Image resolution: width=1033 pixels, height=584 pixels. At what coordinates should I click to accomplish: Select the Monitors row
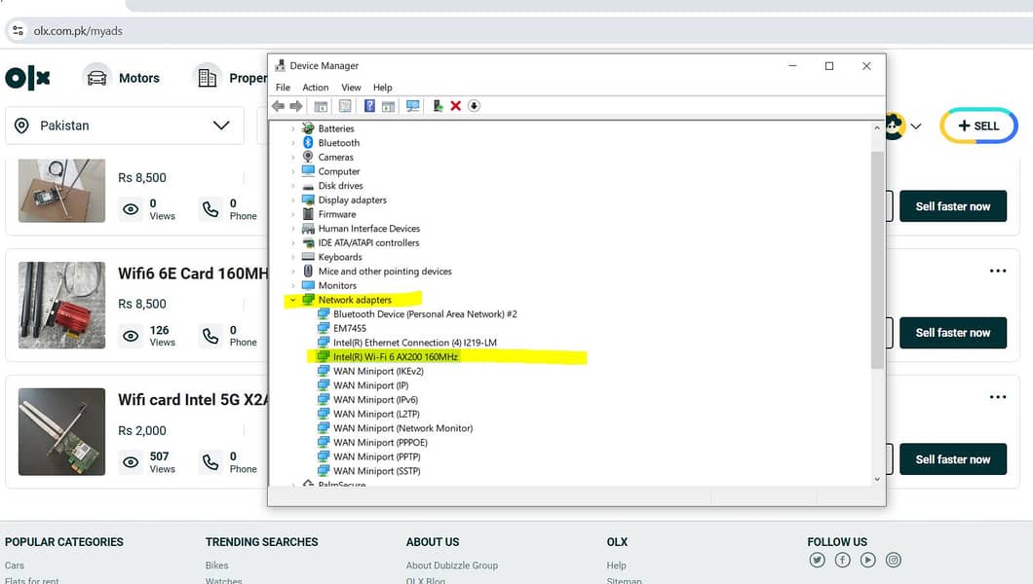pyautogui.click(x=337, y=285)
